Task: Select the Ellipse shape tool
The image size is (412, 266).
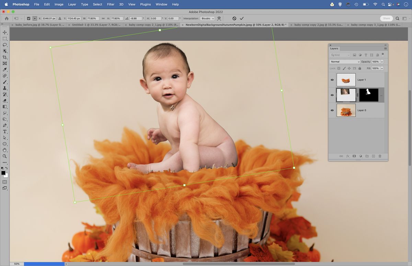Action: 5,144
